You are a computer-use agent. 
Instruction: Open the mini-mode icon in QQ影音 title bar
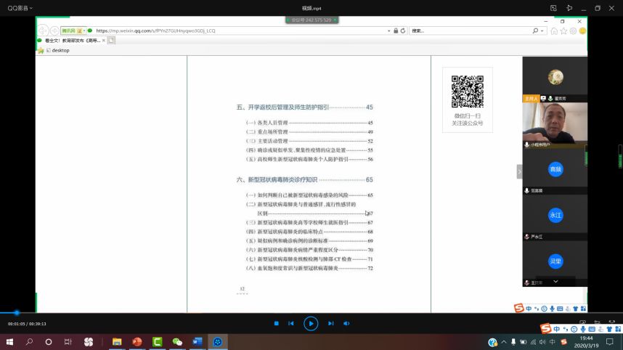click(553, 8)
